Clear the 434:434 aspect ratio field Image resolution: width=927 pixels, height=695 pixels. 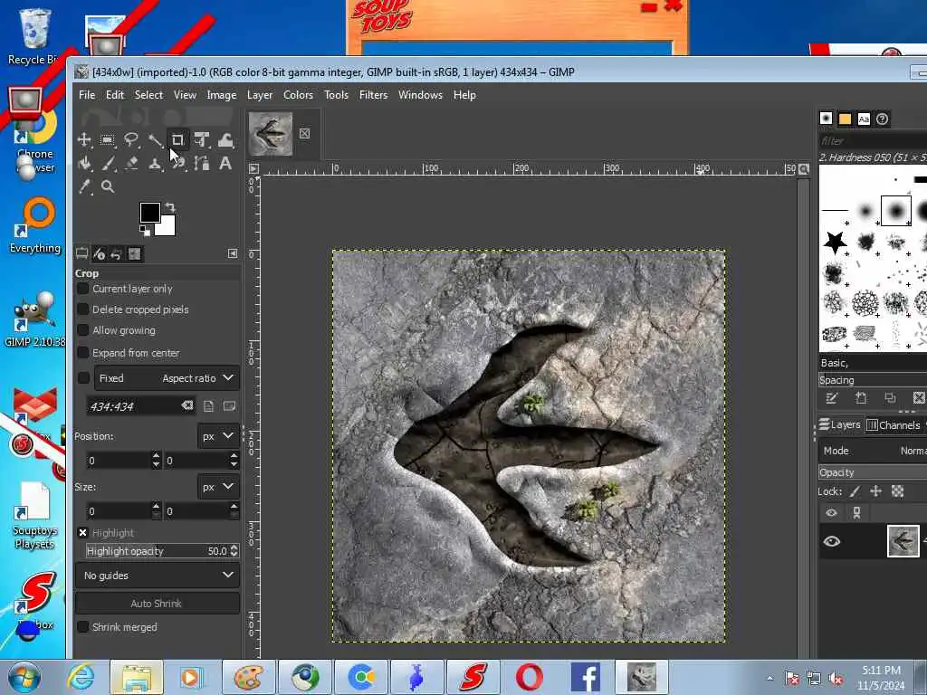coord(186,405)
